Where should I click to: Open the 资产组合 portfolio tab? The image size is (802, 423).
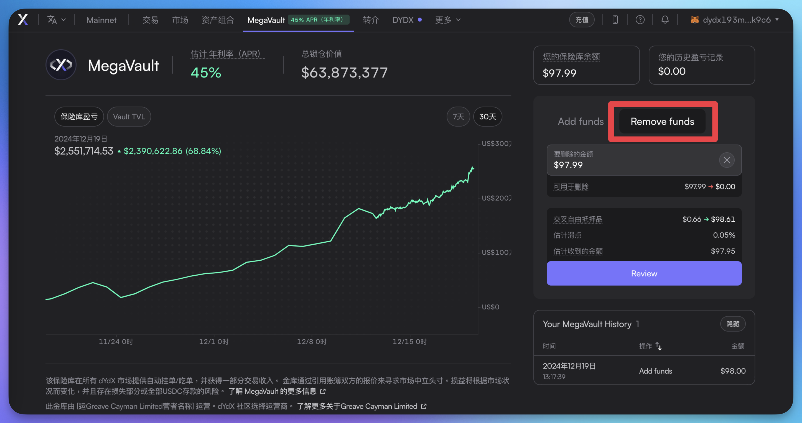coord(218,20)
